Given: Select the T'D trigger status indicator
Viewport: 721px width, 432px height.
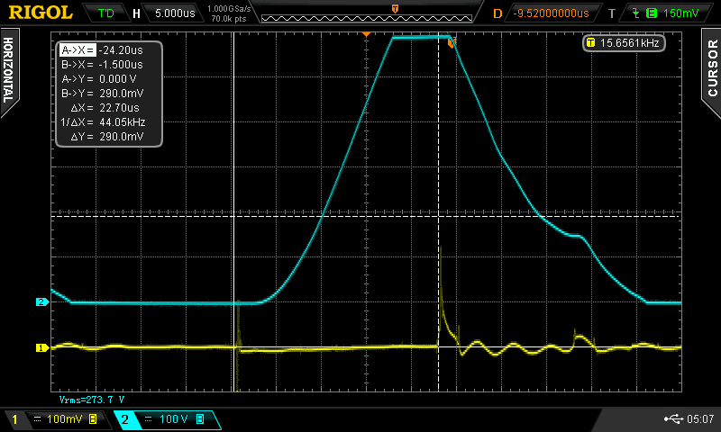Looking at the screenshot, I should 106,13.
